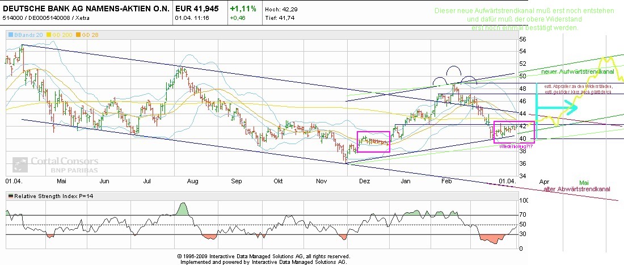624x265 pixels.
Task: Click the black Mai month label on the axis
Action: (x=61, y=181)
